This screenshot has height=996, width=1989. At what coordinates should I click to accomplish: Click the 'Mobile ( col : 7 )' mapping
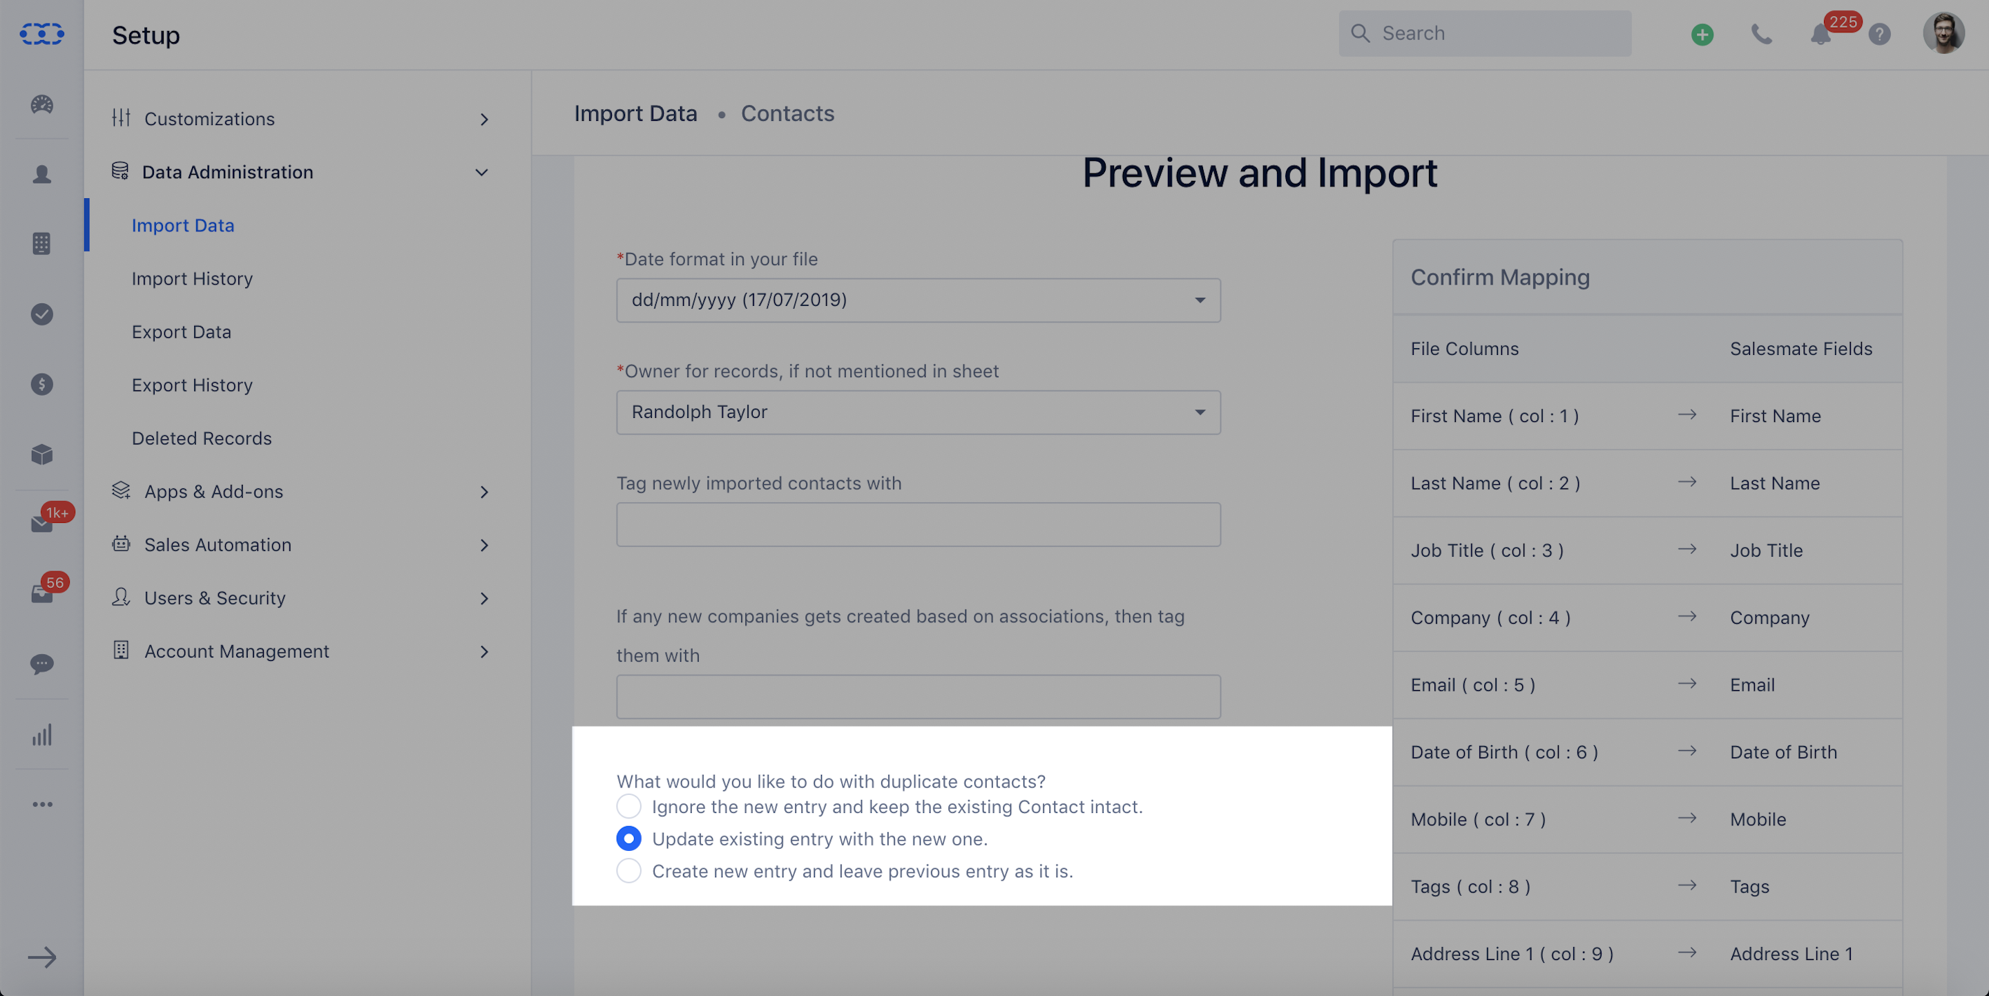pyautogui.click(x=1478, y=819)
